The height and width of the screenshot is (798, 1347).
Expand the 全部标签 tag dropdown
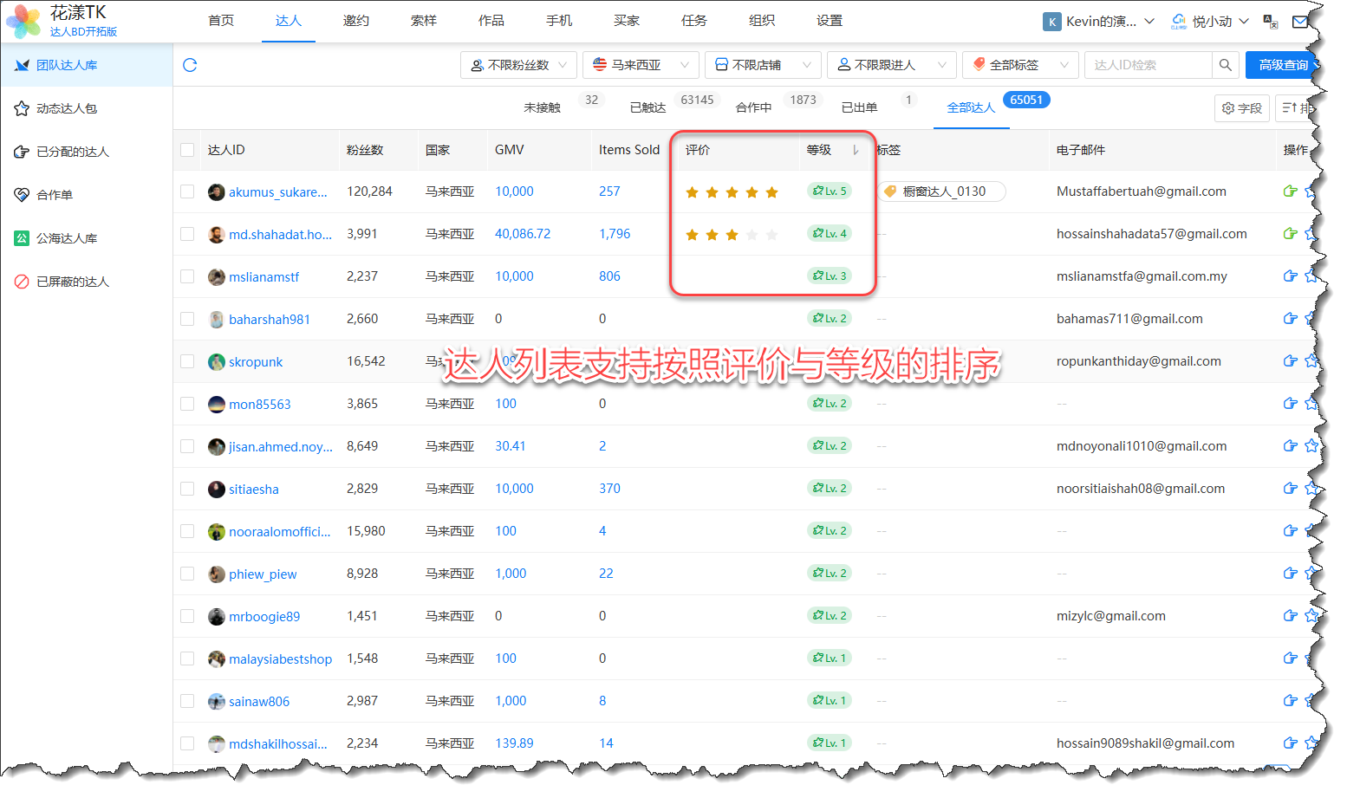tap(1020, 65)
